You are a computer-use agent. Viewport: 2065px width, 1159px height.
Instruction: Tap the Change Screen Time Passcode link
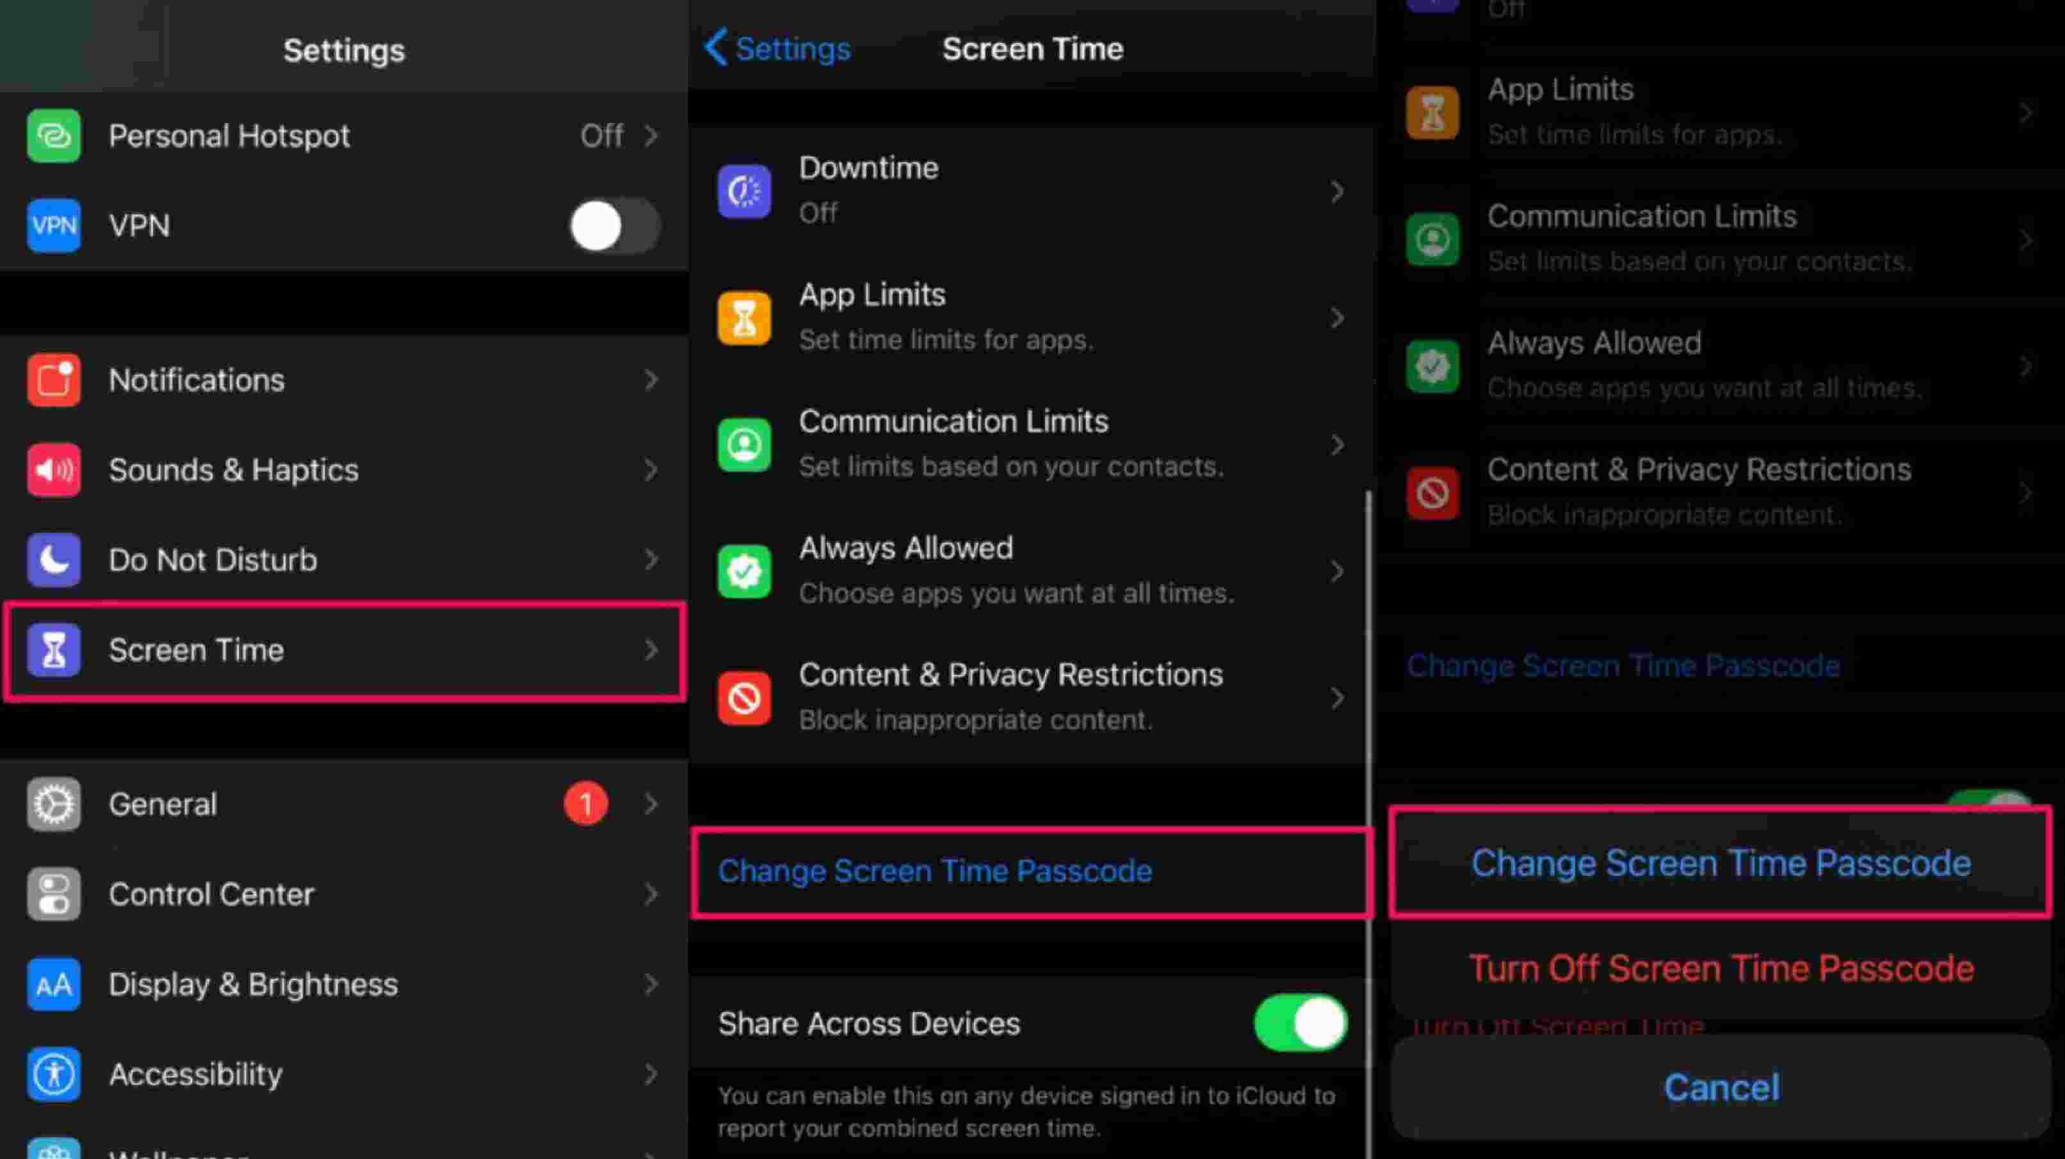[x=935, y=871]
